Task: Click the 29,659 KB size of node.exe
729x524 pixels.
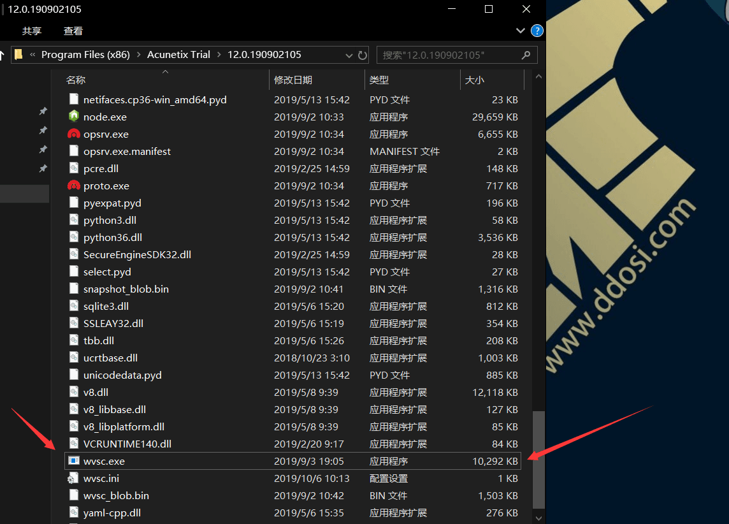Action: (494, 117)
